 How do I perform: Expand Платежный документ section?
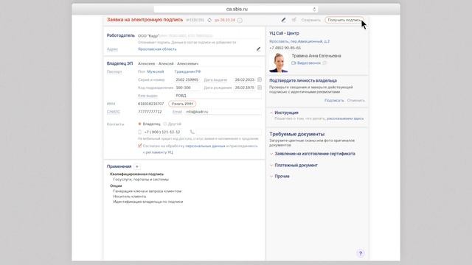click(x=296, y=165)
